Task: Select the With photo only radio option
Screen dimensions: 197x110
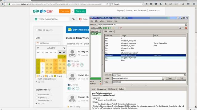Action: (x=37, y=79)
